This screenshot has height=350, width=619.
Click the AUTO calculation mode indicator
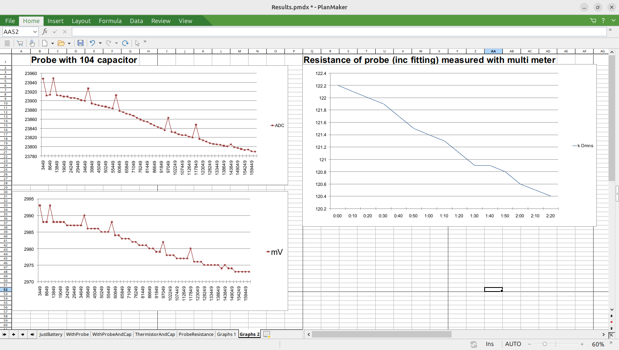513,344
